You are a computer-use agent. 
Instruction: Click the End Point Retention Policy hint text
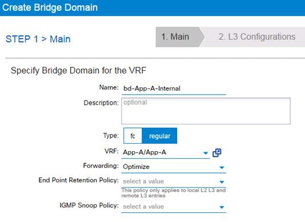(x=173, y=193)
